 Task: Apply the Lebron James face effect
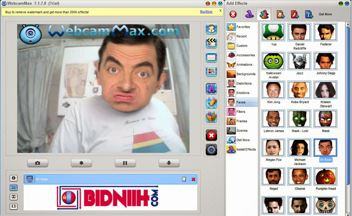tap(273, 119)
